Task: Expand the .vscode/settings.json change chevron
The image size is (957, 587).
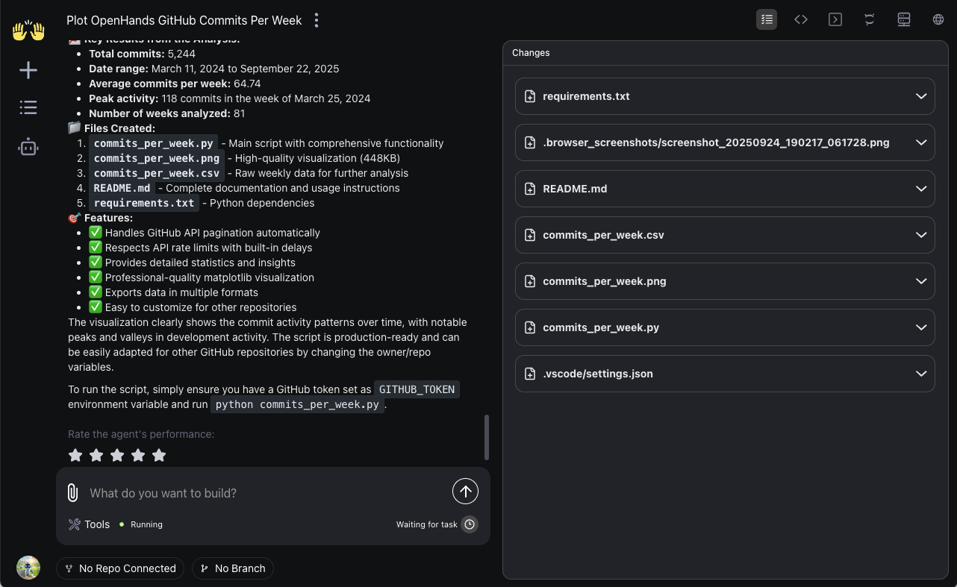Action: 920,374
